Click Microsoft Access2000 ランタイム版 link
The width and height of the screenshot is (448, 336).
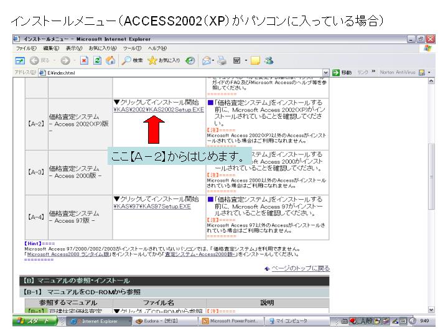tap(68, 254)
